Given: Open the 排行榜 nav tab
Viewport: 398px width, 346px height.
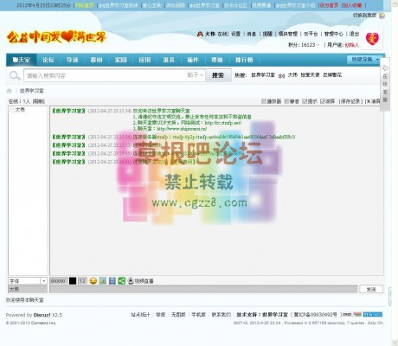Looking at the screenshot, I should click(x=244, y=60).
